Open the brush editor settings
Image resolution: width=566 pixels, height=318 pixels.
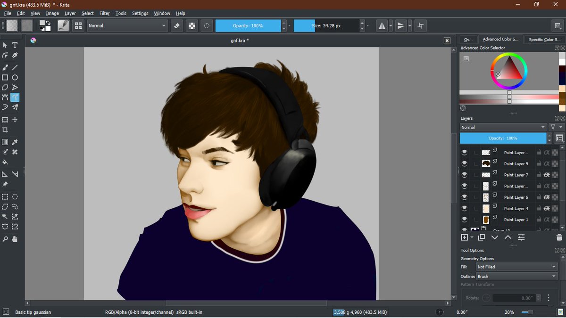pos(63,25)
